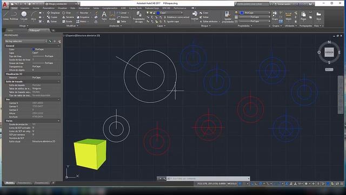Click the viewport controls label Superior
The image size is (346, 195).
click(71, 35)
